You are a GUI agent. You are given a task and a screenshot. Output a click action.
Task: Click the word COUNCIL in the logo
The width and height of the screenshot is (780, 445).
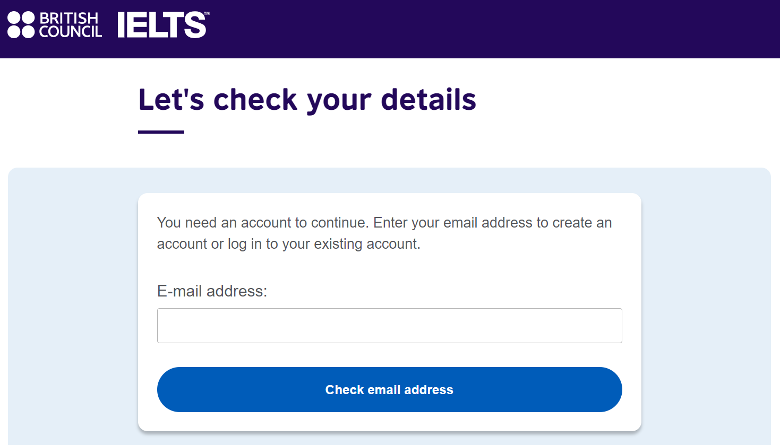(71, 32)
